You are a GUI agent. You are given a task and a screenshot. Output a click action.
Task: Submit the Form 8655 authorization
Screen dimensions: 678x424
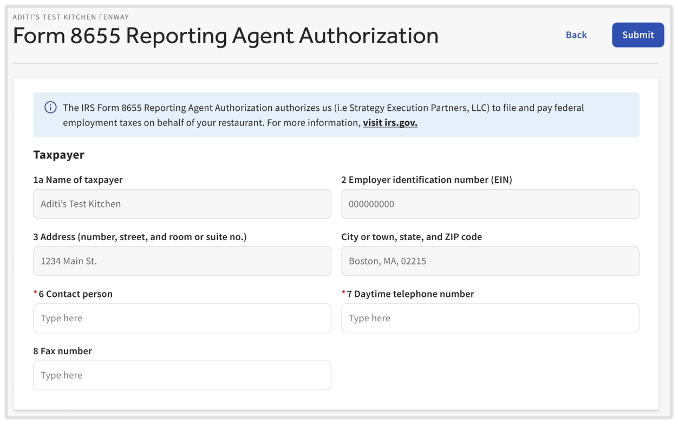pyautogui.click(x=638, y=35)
